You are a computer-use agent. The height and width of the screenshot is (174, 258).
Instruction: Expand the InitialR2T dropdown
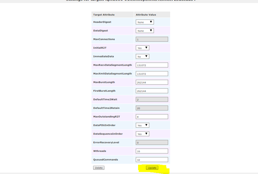142,48
